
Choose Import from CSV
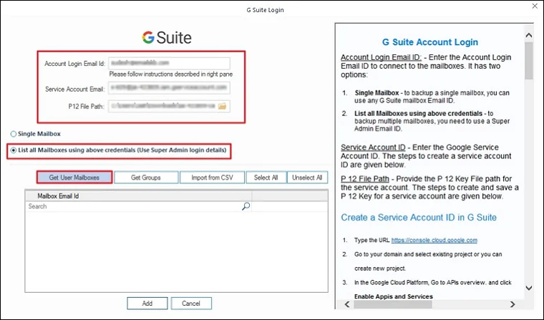pyautogui.click(x=212, y=178)
